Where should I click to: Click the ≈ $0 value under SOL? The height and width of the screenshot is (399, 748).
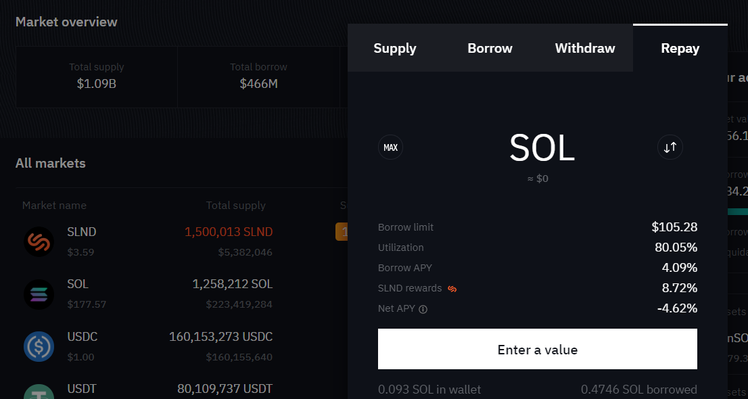pyautogui.click(x=538, y=179)
